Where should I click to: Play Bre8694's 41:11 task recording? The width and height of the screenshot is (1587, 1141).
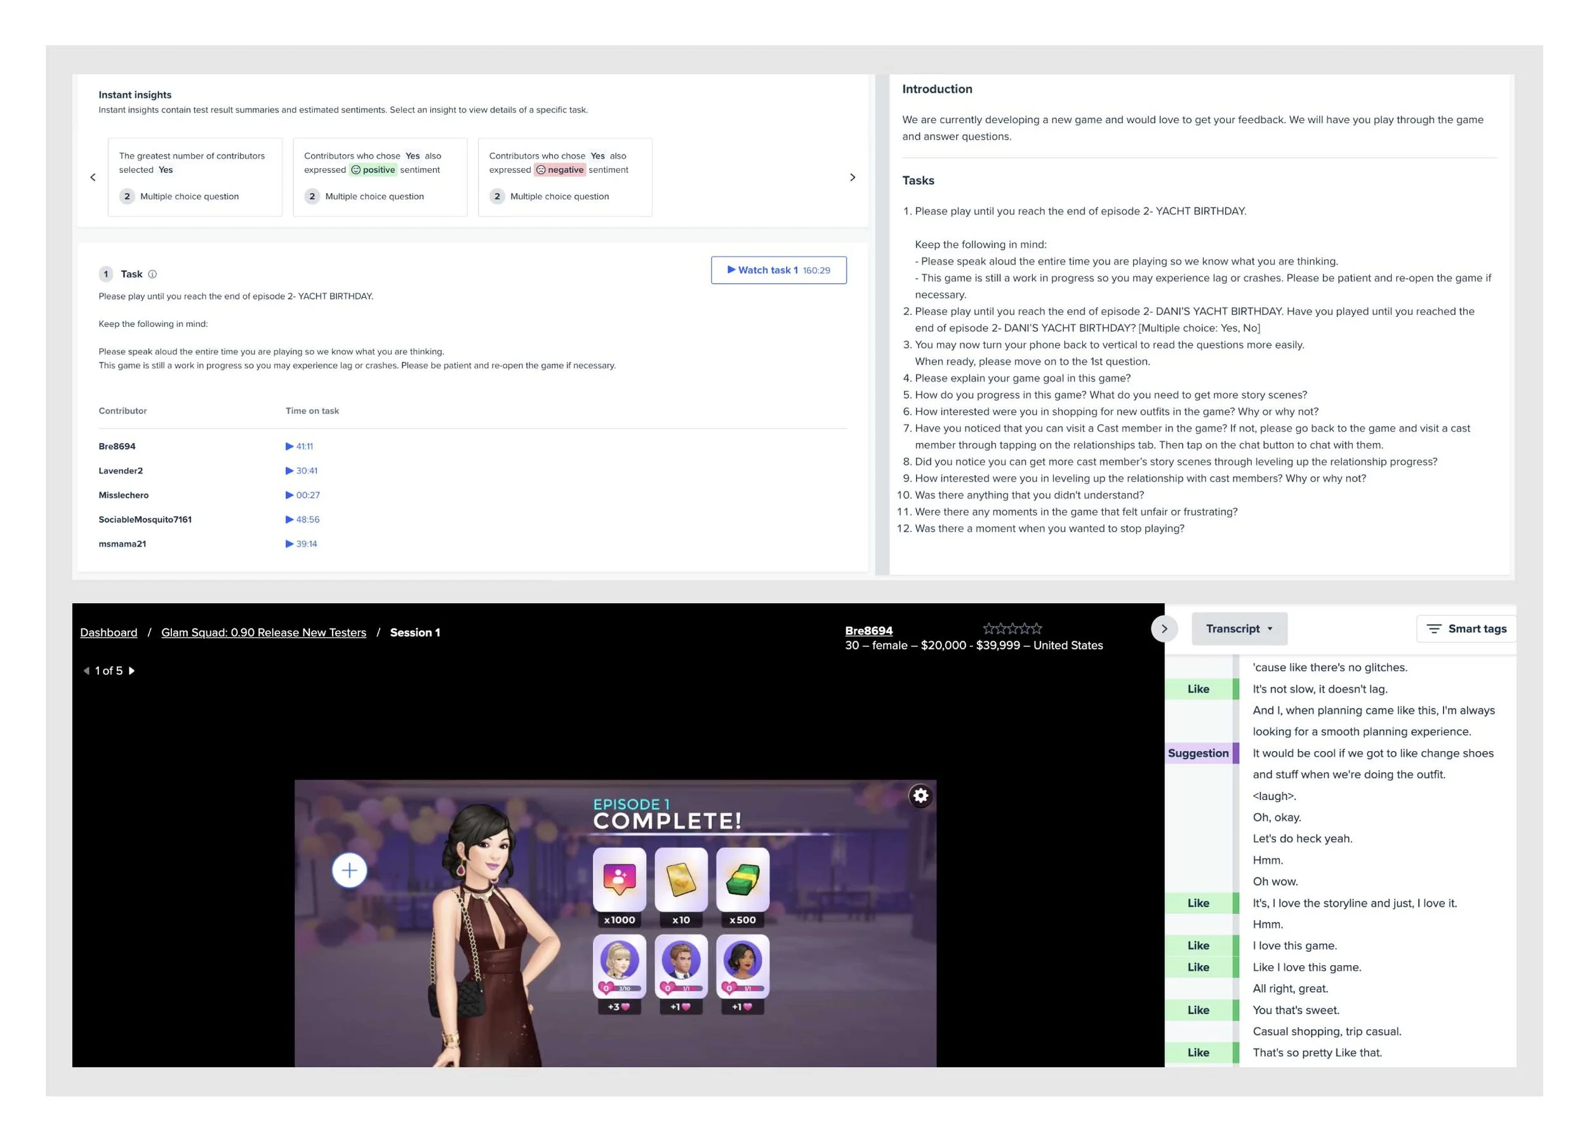pos(300,446)
